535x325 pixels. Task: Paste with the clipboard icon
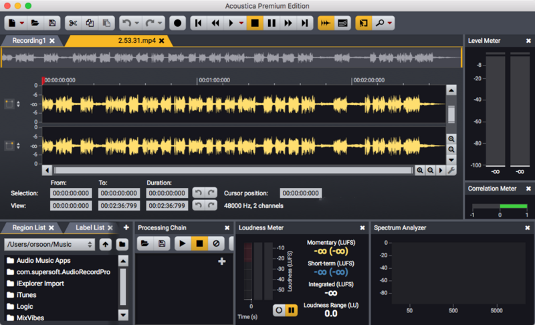tap(106, 23)
